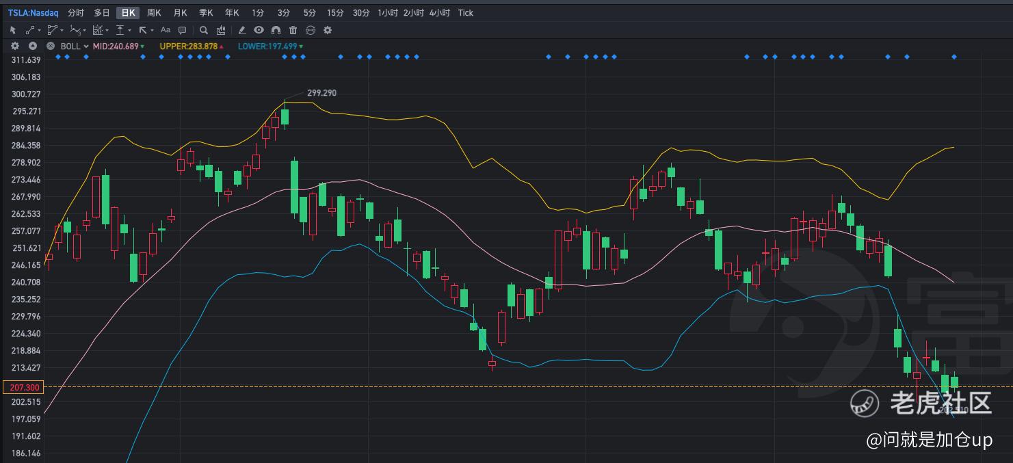Select the polyline path drawing tool
This screenshot has width=1013, height=463.
52,30
